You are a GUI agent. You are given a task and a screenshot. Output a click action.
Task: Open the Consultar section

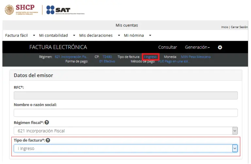pos(167,47)
